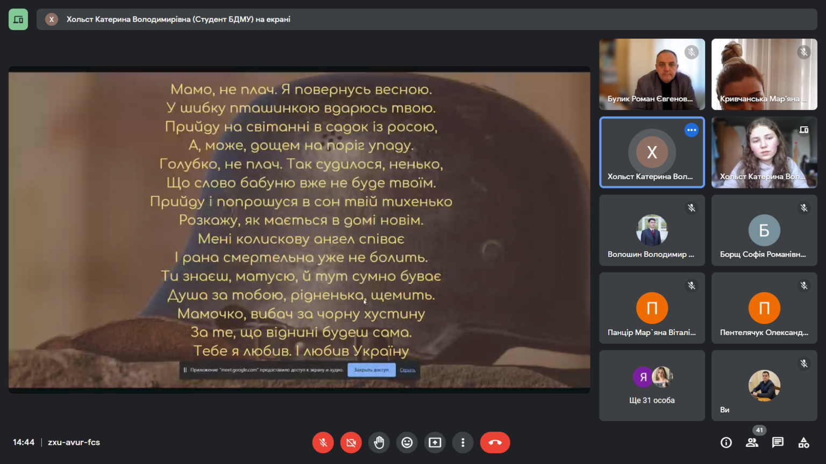
Task: Open the more options menu
Action: click(463, 443)
